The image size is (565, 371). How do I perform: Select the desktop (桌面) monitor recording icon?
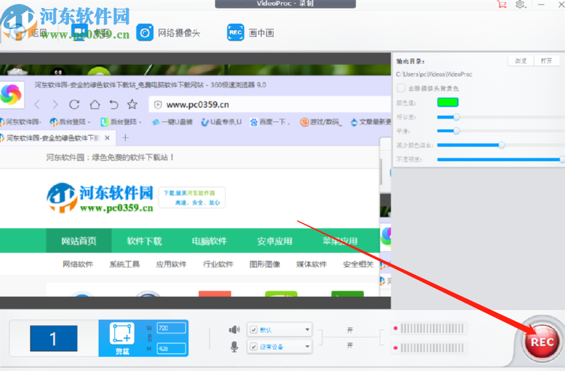80,32
